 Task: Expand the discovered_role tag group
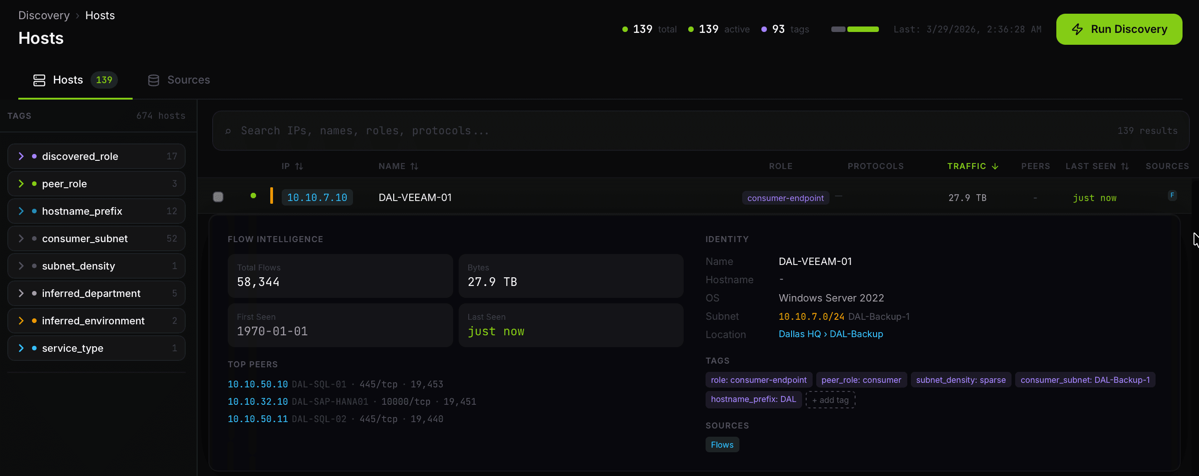(21, 157)
